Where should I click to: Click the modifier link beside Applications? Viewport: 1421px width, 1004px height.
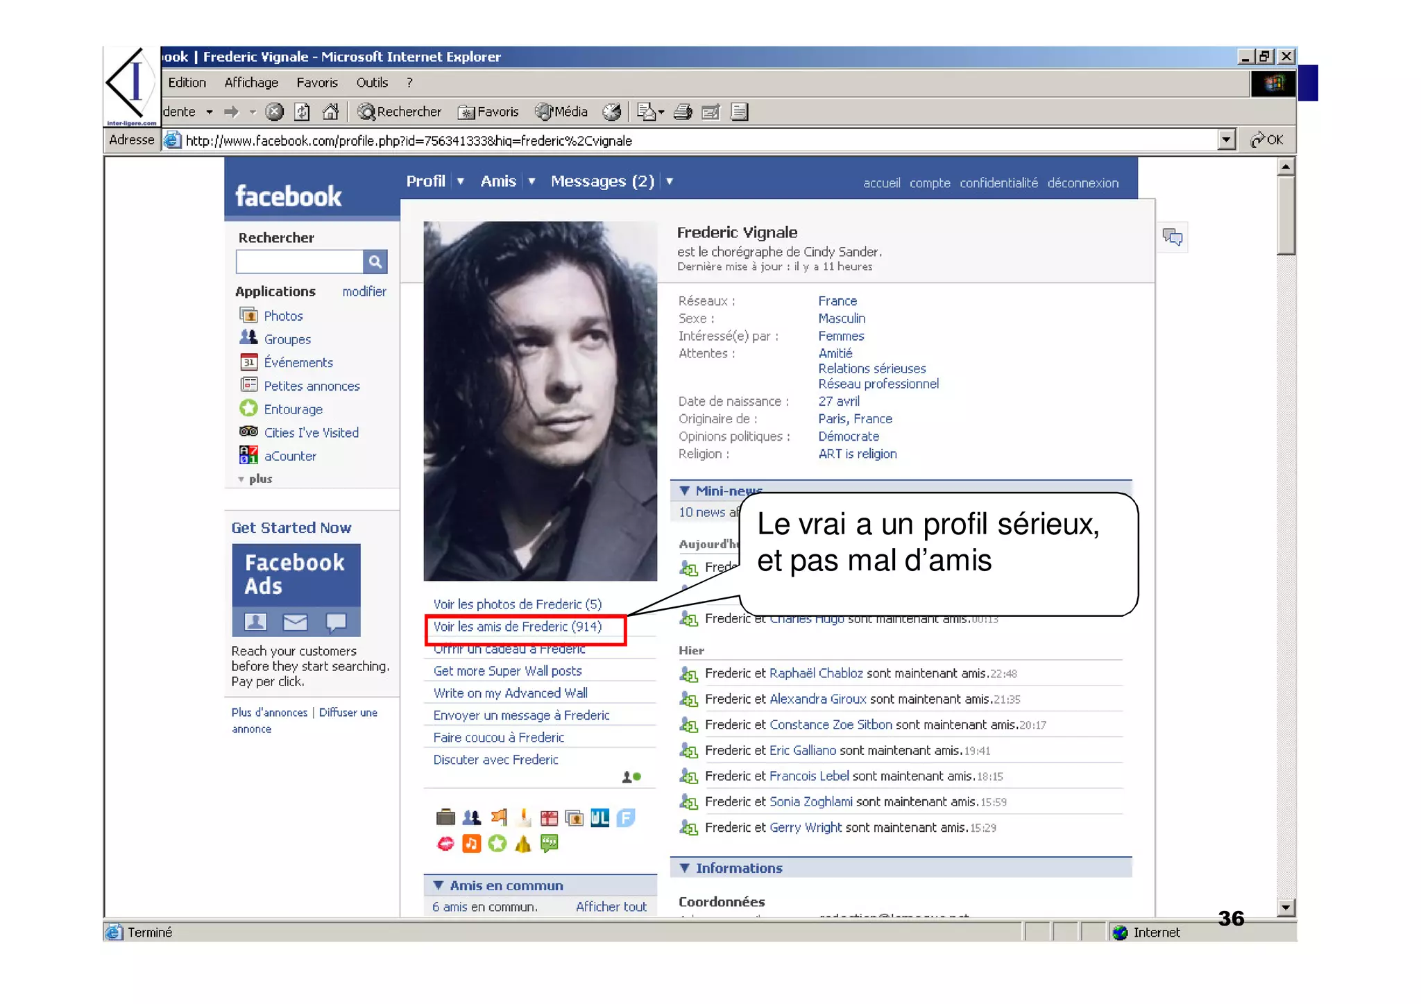[x=364, y=291]
